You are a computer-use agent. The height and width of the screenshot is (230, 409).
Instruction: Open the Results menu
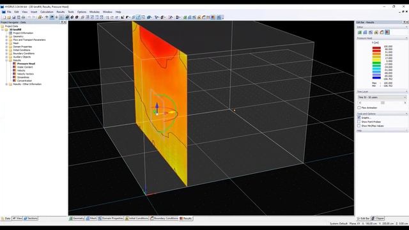61,12
